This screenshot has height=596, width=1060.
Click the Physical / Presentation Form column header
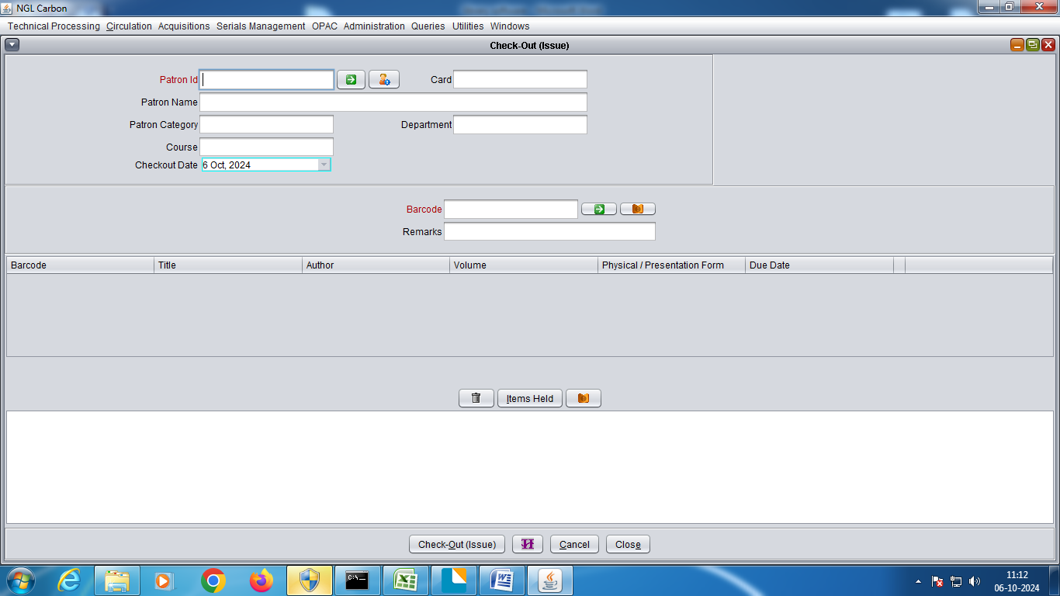click(x=671, y=265)
